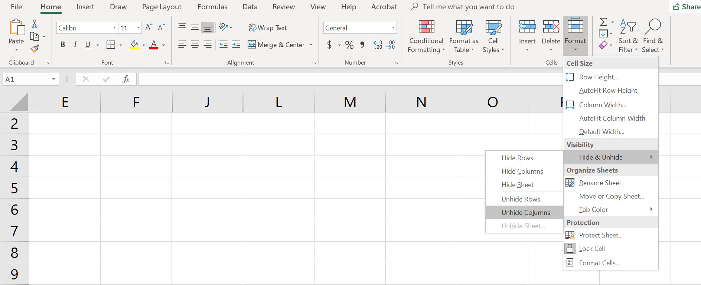This screenshot has width=701, height=285.
Task: Decrease font size with smaller A
Action: (x=161, y=27)
